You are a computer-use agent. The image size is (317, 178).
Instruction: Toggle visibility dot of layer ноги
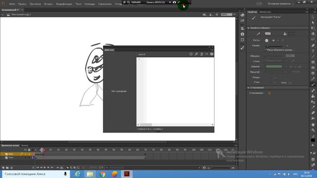click(x=25, y=154)
